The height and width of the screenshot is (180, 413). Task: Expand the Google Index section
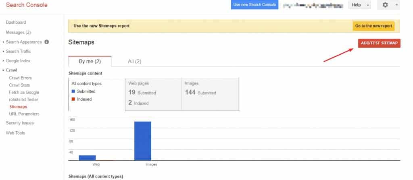pyautogui.click(x=3, y=61)
